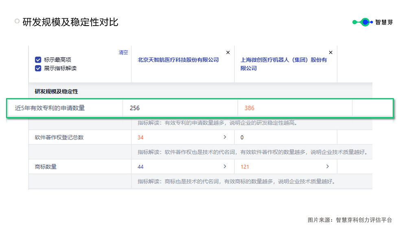Screen dimensions: 407x229
Task: Click the 有效专利的申请数量越多 interpretation text
Action: coord(217,123)
